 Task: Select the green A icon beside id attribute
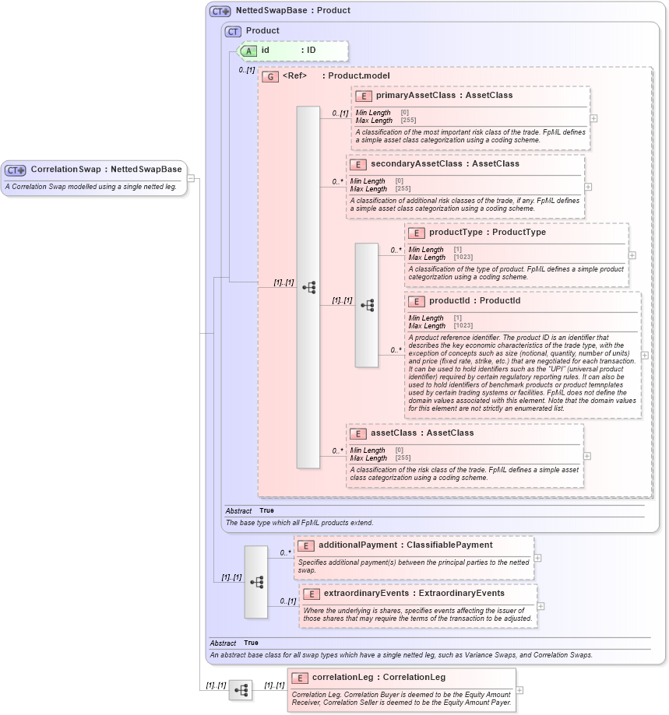click(x=247, y=51)
